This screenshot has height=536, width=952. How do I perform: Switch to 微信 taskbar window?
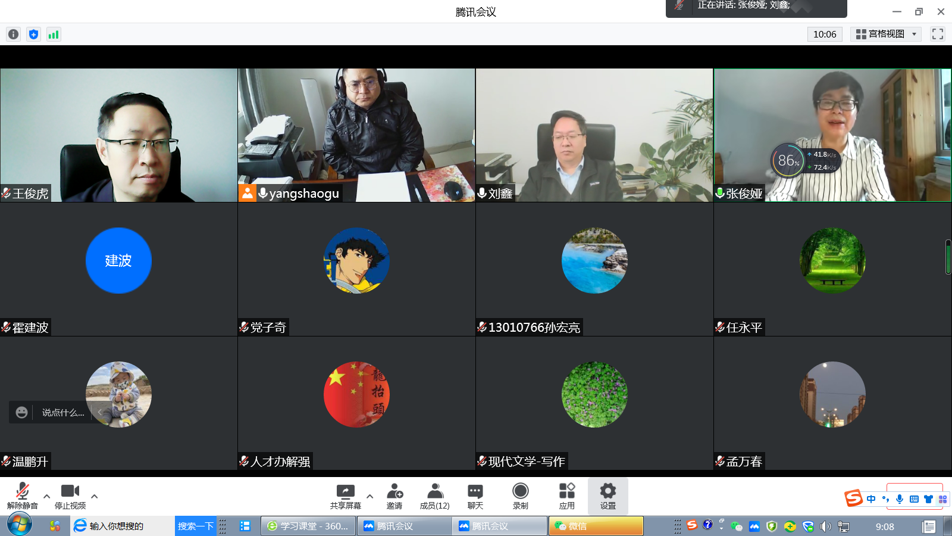pyautogui.click(x=595, y=526)
